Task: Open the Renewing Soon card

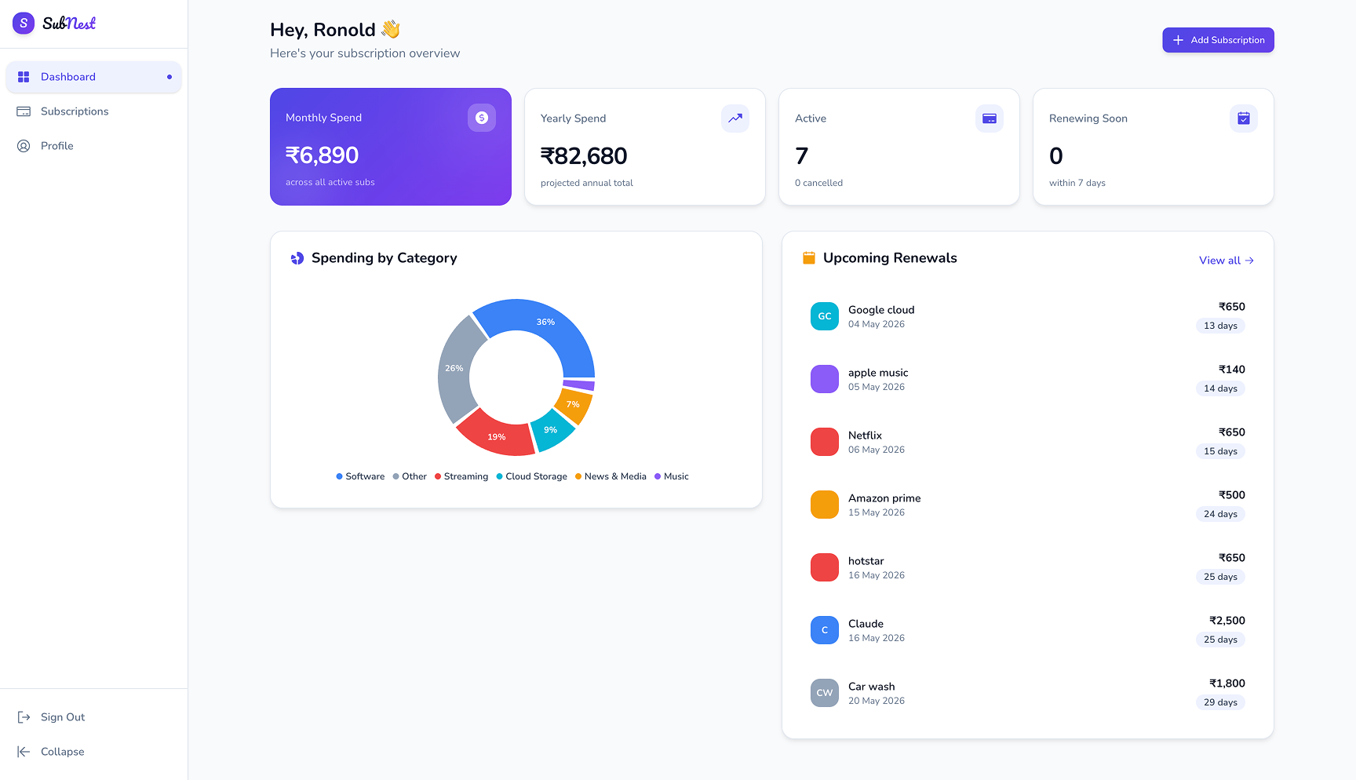Action: click(1154, 147)
